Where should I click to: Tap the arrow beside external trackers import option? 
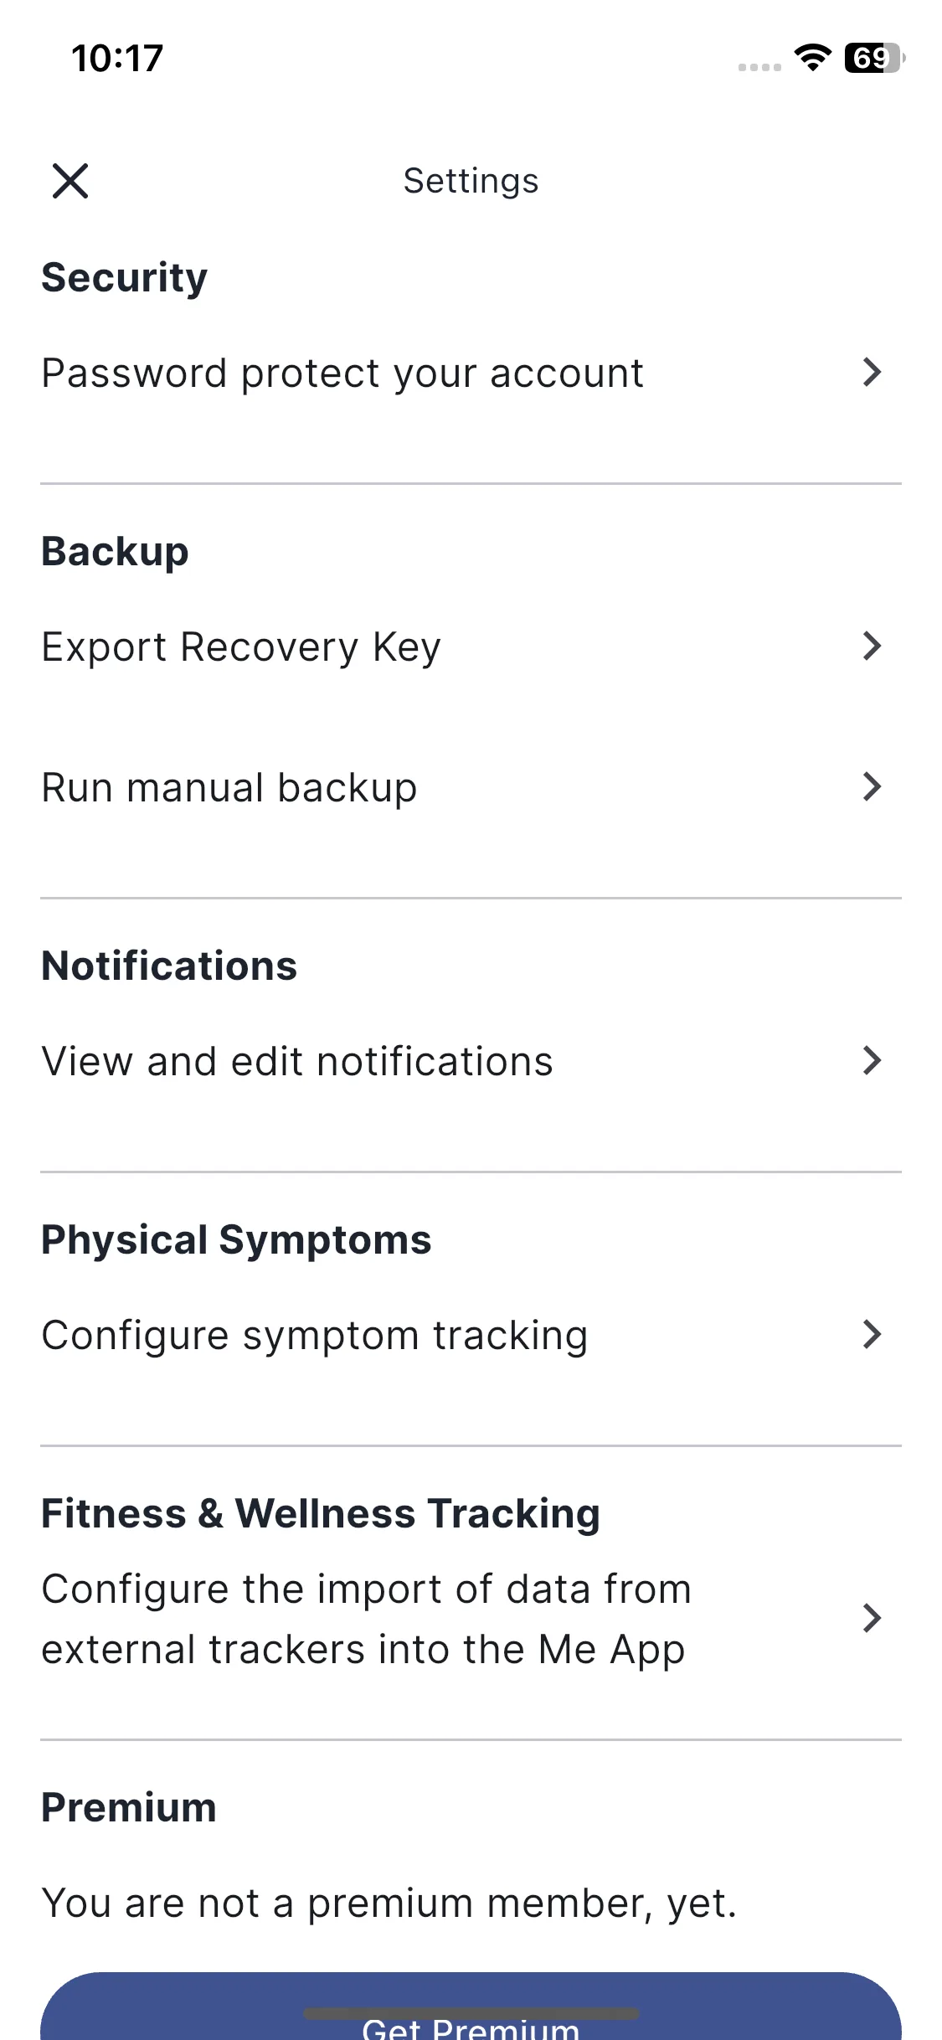[872, 1618]
